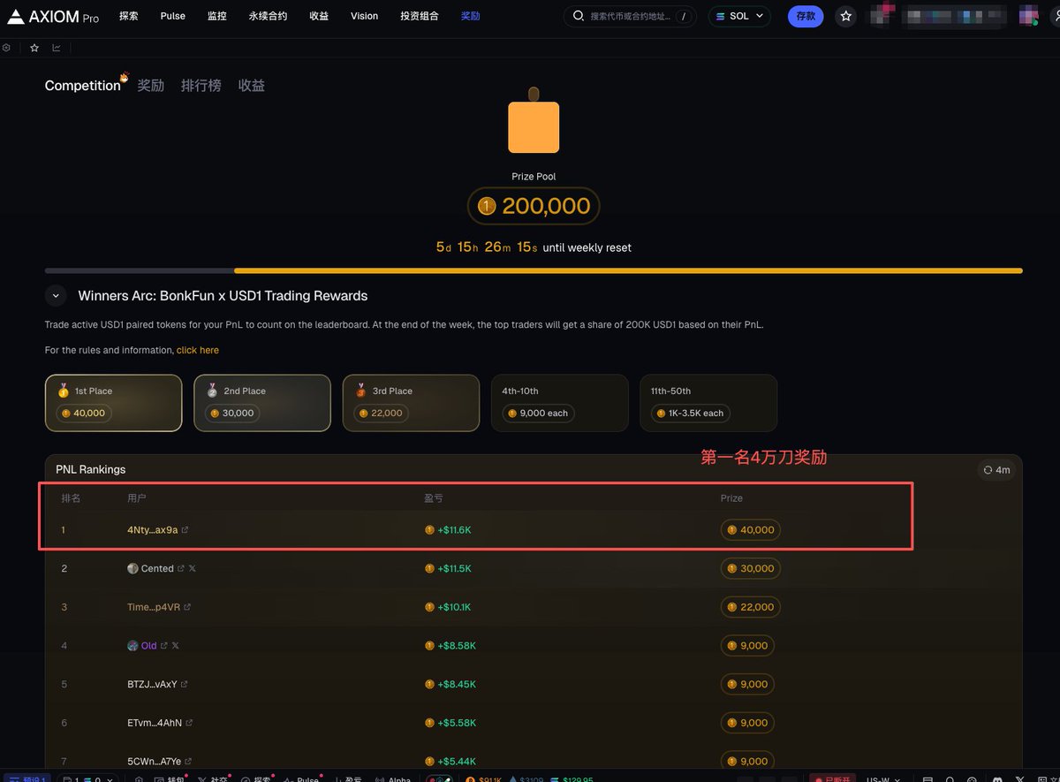The height and width of the screenshot is (782, 1060).
Task: Click the Cented user avatar
Action: click(x=132, y=569)
